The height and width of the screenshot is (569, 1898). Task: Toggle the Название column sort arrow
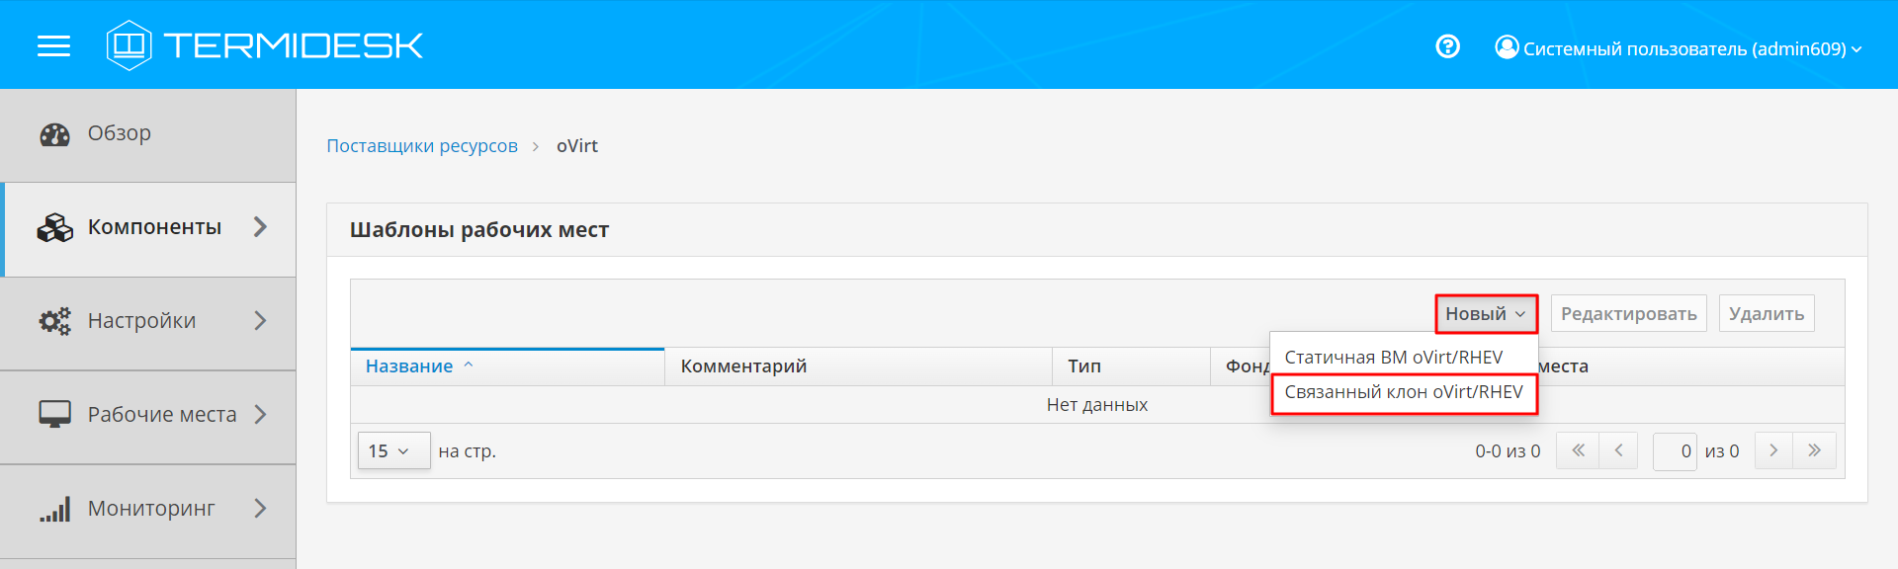click(469, 366)
